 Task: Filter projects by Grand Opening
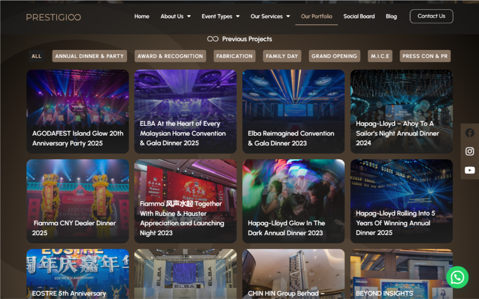tap(334, 56)
